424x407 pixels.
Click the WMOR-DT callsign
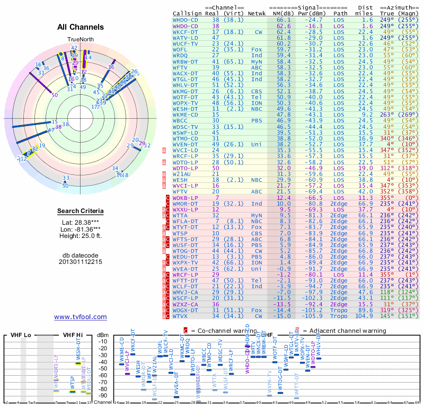pos(185,203)
